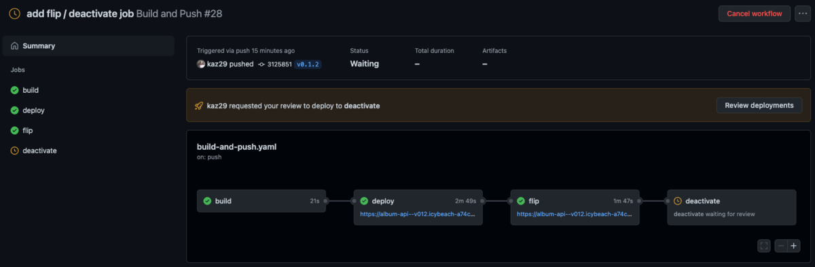Cancel the running workflow
The image size is (815, 267).
click(x=755, y=14)
